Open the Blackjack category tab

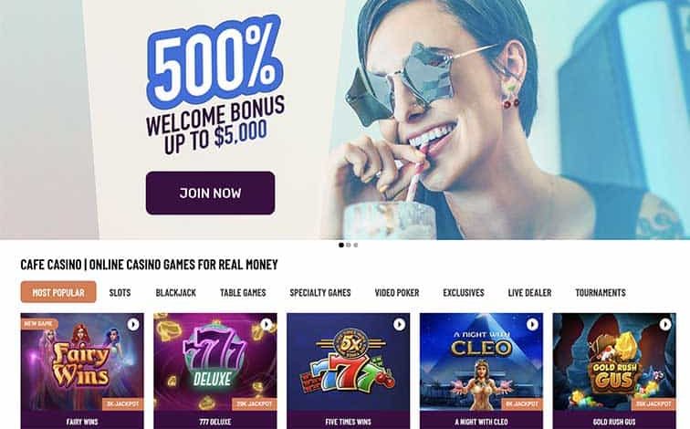pos(176,293)
